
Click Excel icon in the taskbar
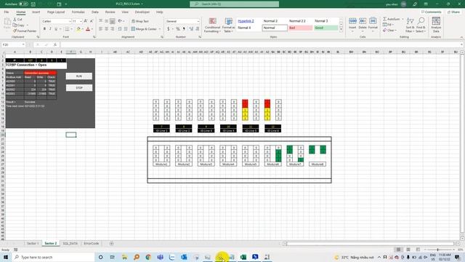click(243, 257)
